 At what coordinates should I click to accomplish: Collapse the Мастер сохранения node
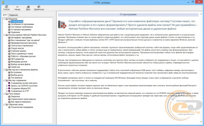tap(4, 80)
